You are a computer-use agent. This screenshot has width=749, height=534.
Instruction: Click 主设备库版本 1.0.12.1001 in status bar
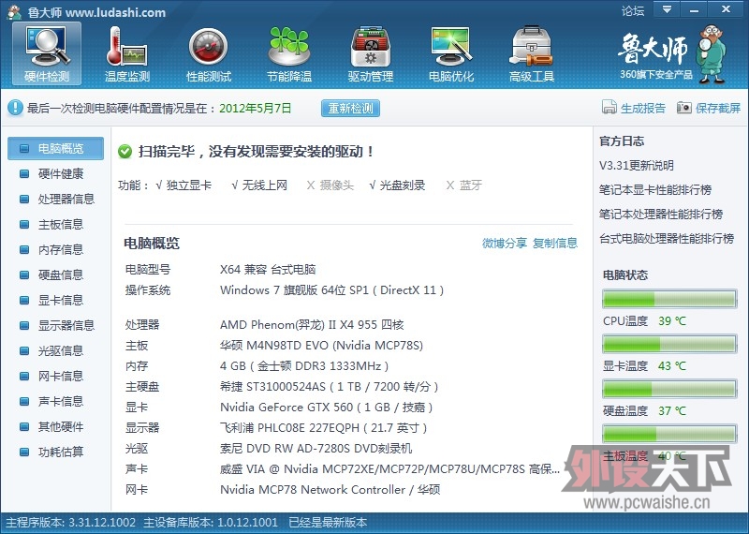point(211,523)
